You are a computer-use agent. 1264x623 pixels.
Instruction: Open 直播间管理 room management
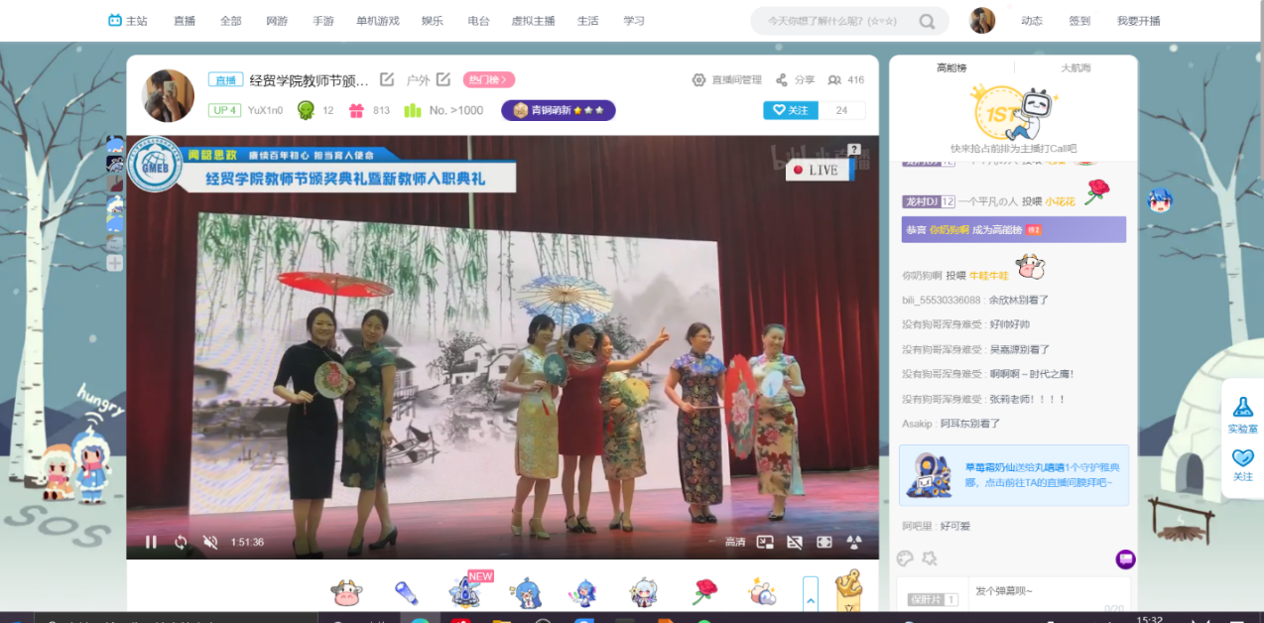click(x=726, y=80)
